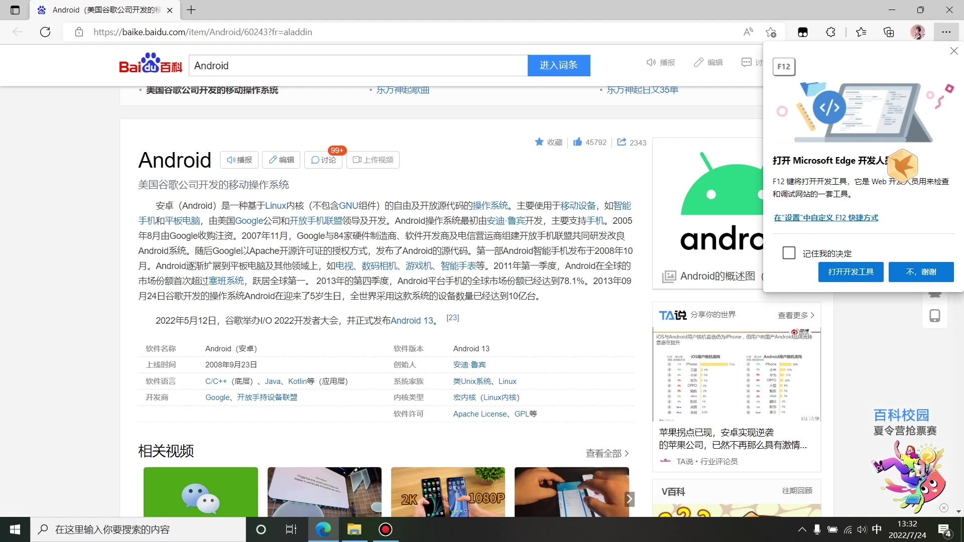Open the Windows Start menu
The image size is (964, 542).
tap(15, 529)
